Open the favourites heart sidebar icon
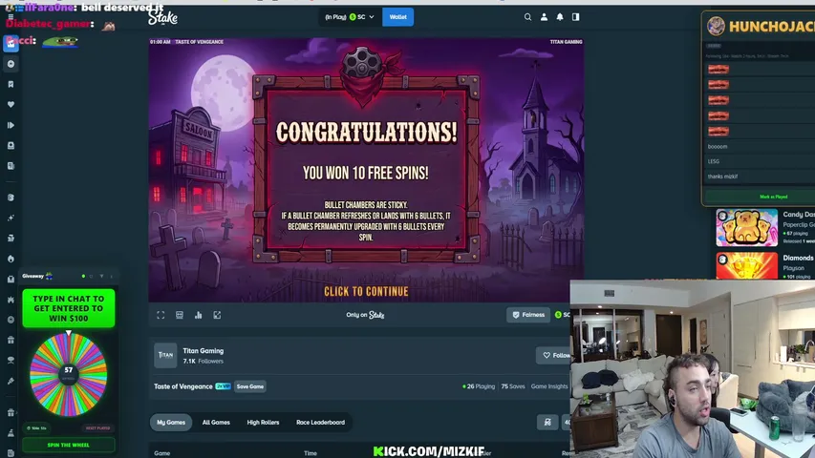This screenshot has width=815, height=458. coord(11,104)
